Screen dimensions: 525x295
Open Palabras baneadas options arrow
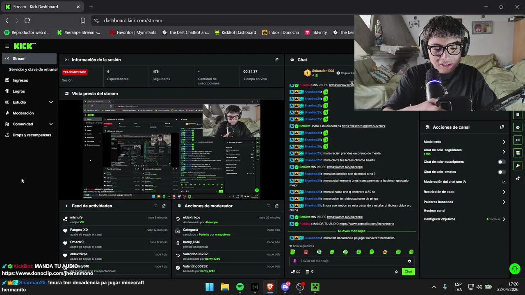tap(504, 202)
